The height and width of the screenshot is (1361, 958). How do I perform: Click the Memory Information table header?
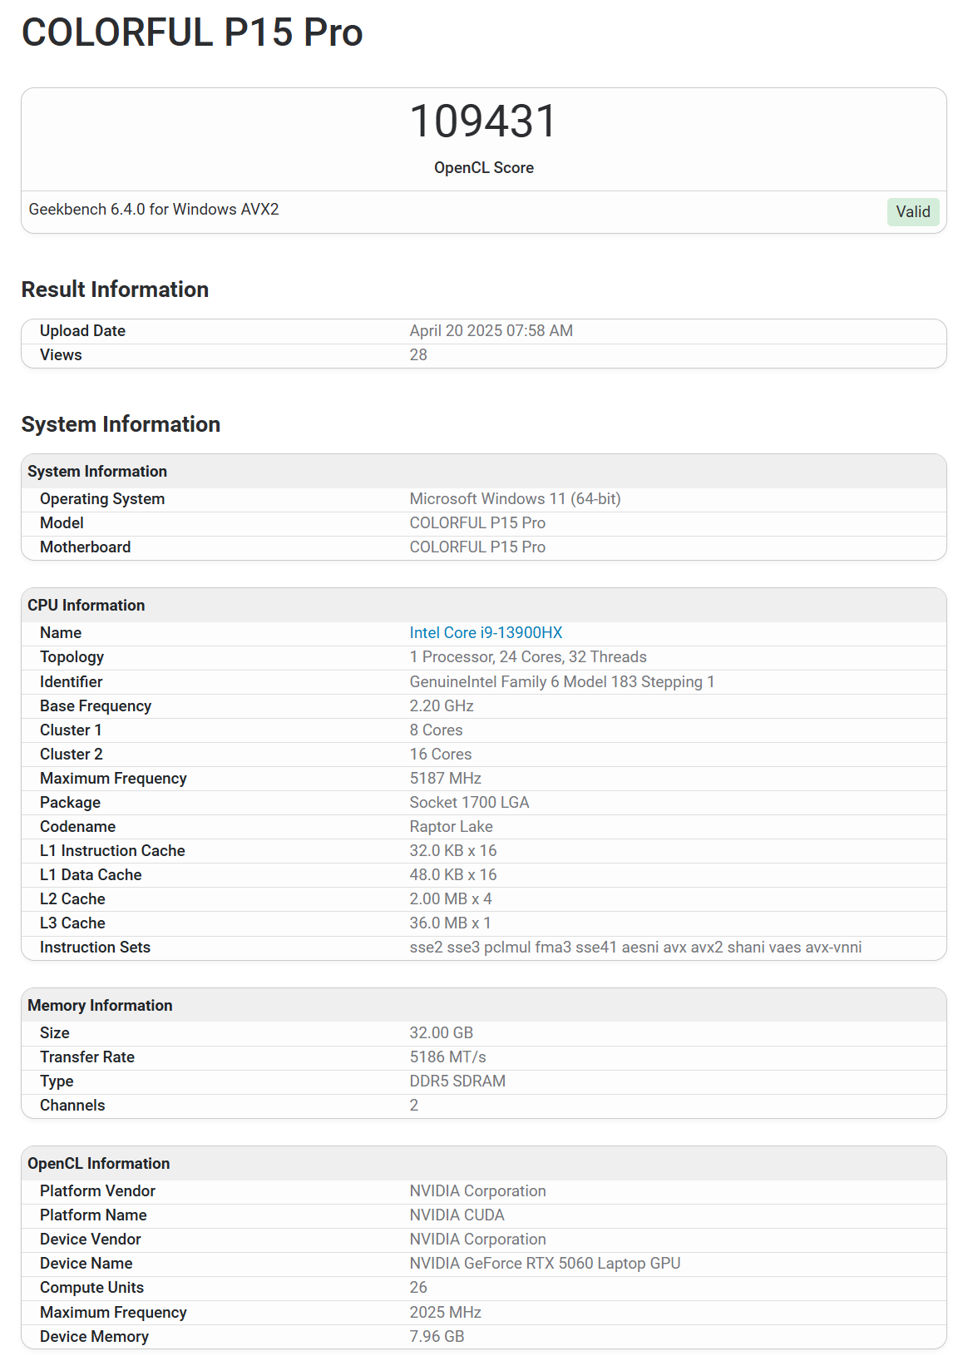tap(484, 1006)
